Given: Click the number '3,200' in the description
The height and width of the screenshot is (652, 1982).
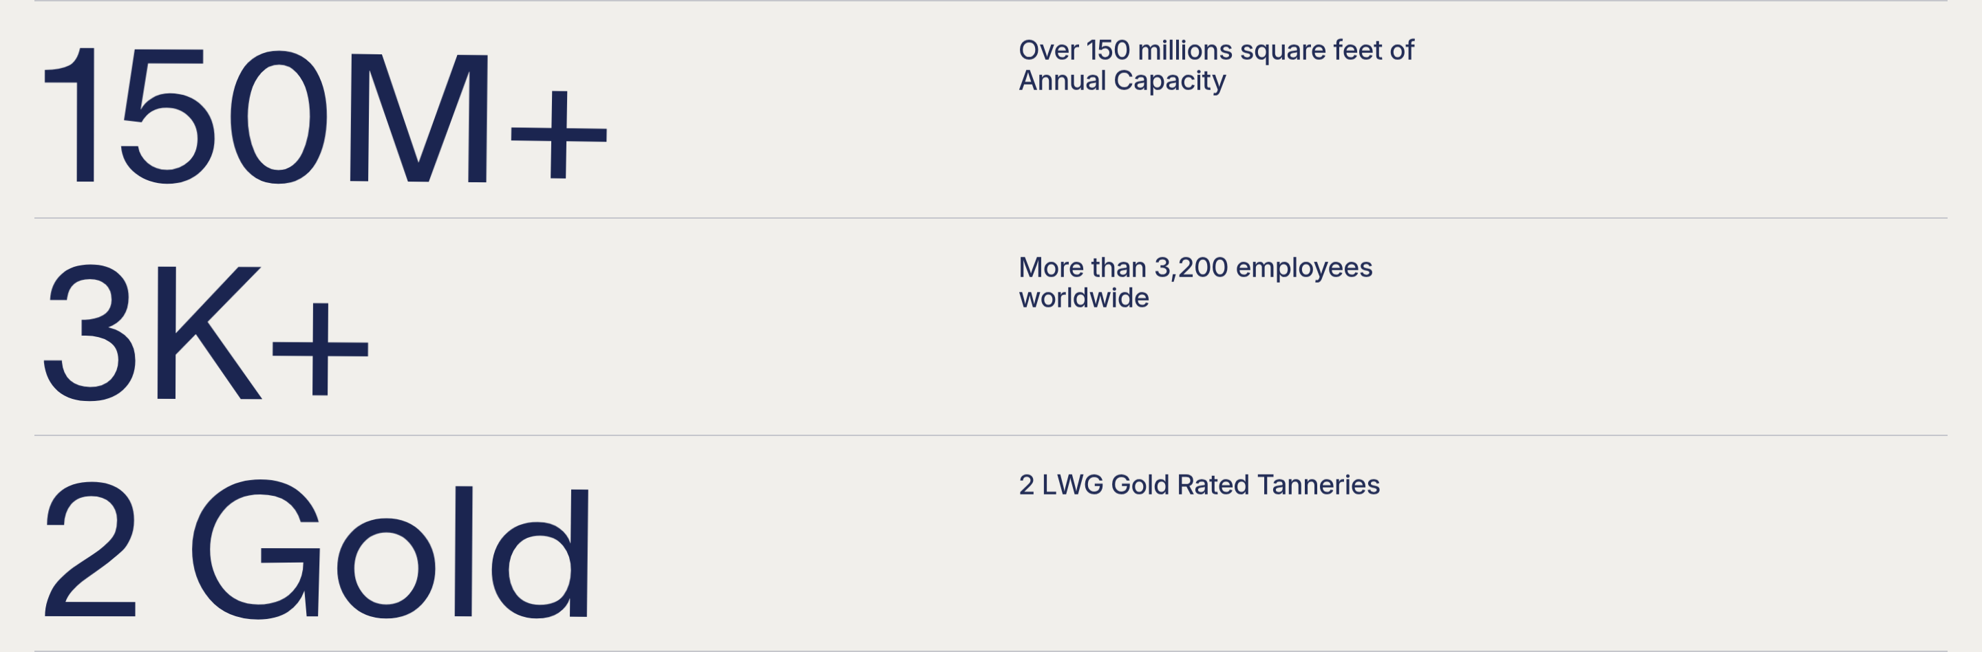Looking at the screenshot, I should [1191, 268].
